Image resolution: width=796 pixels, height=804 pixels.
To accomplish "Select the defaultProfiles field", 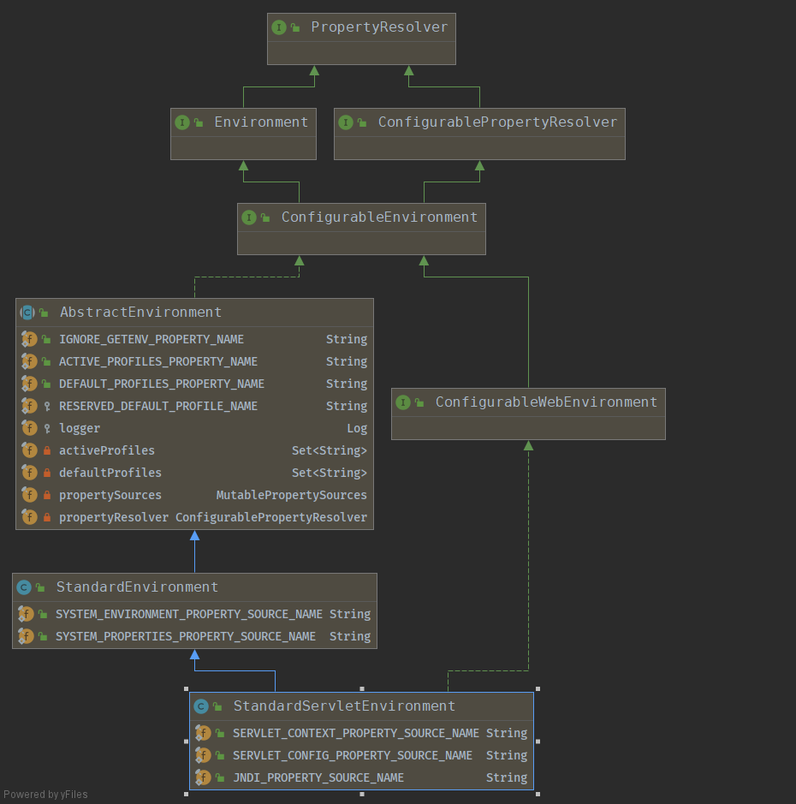I will pyautogui.click(x=110, y=473).
